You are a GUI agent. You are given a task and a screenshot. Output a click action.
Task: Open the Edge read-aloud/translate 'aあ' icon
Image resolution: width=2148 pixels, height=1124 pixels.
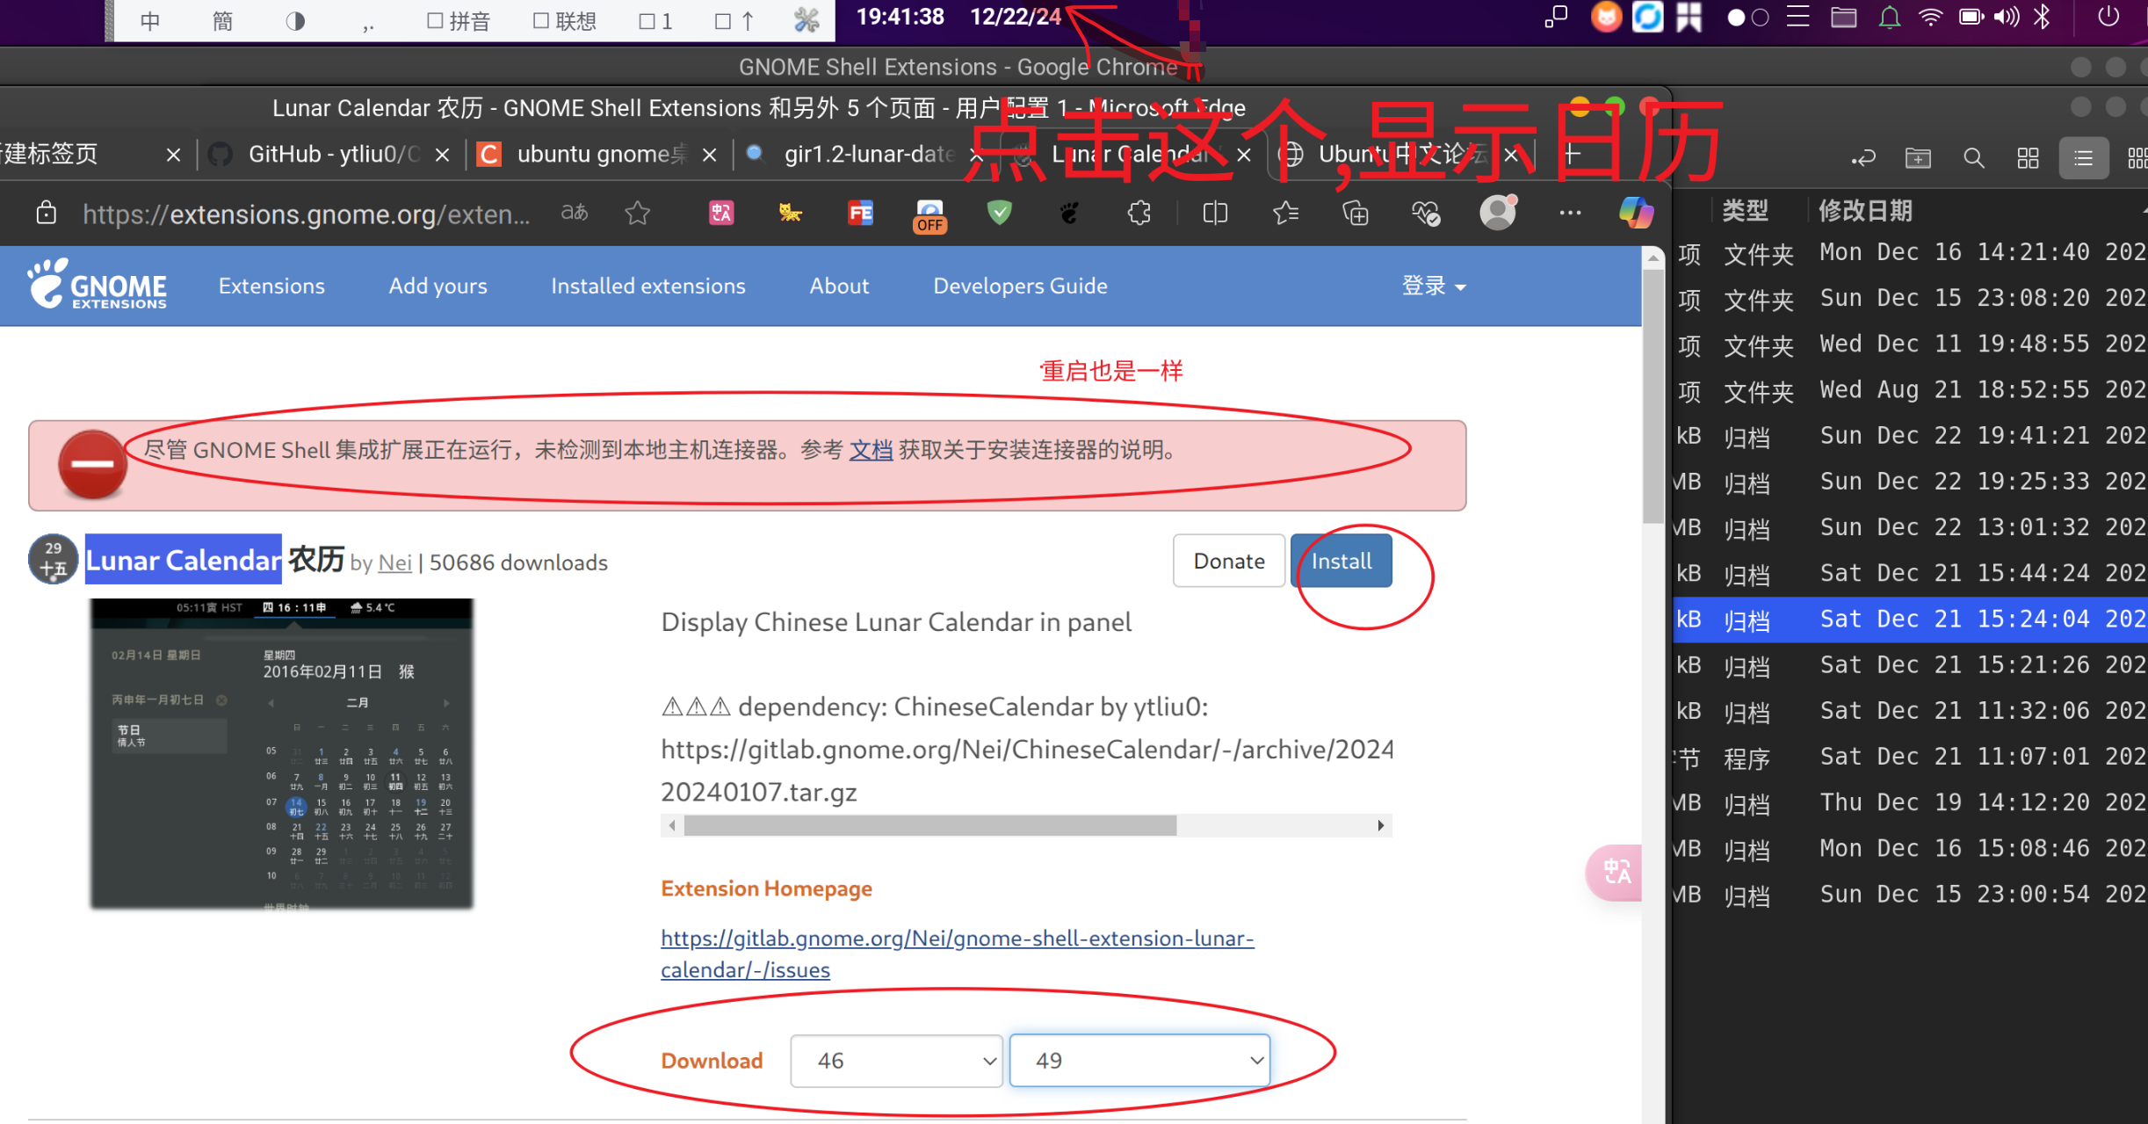pos(575,213)
